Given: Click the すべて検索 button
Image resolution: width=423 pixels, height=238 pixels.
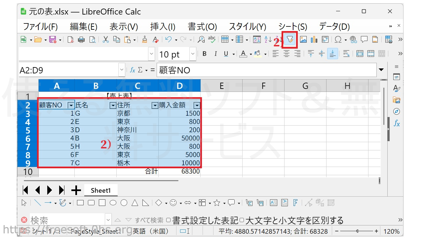Looking at the screenshot, I should point(149,220).
